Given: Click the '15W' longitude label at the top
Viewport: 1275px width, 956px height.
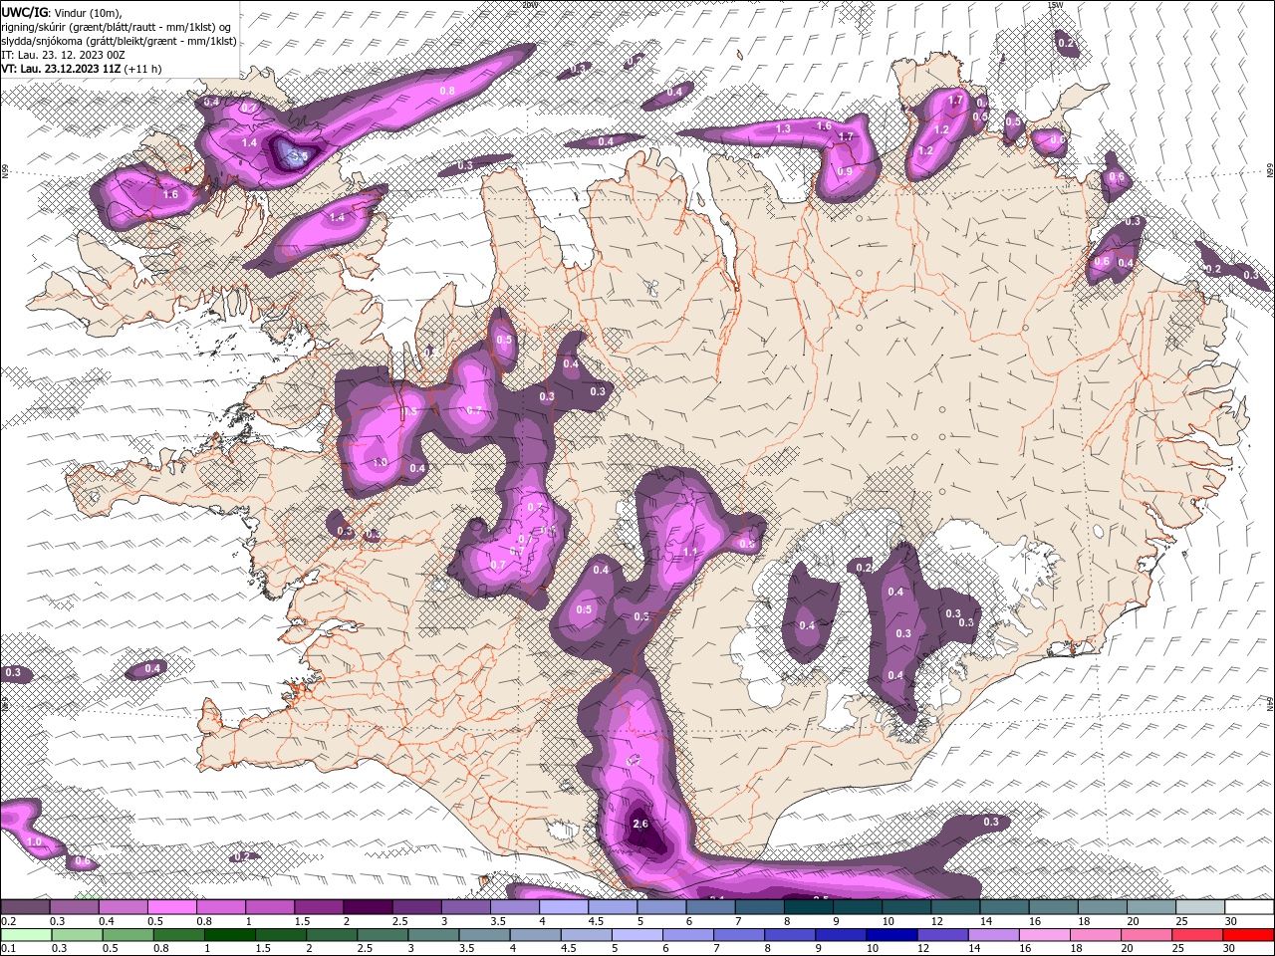Looking at the screenshot, I should 1056,4.
